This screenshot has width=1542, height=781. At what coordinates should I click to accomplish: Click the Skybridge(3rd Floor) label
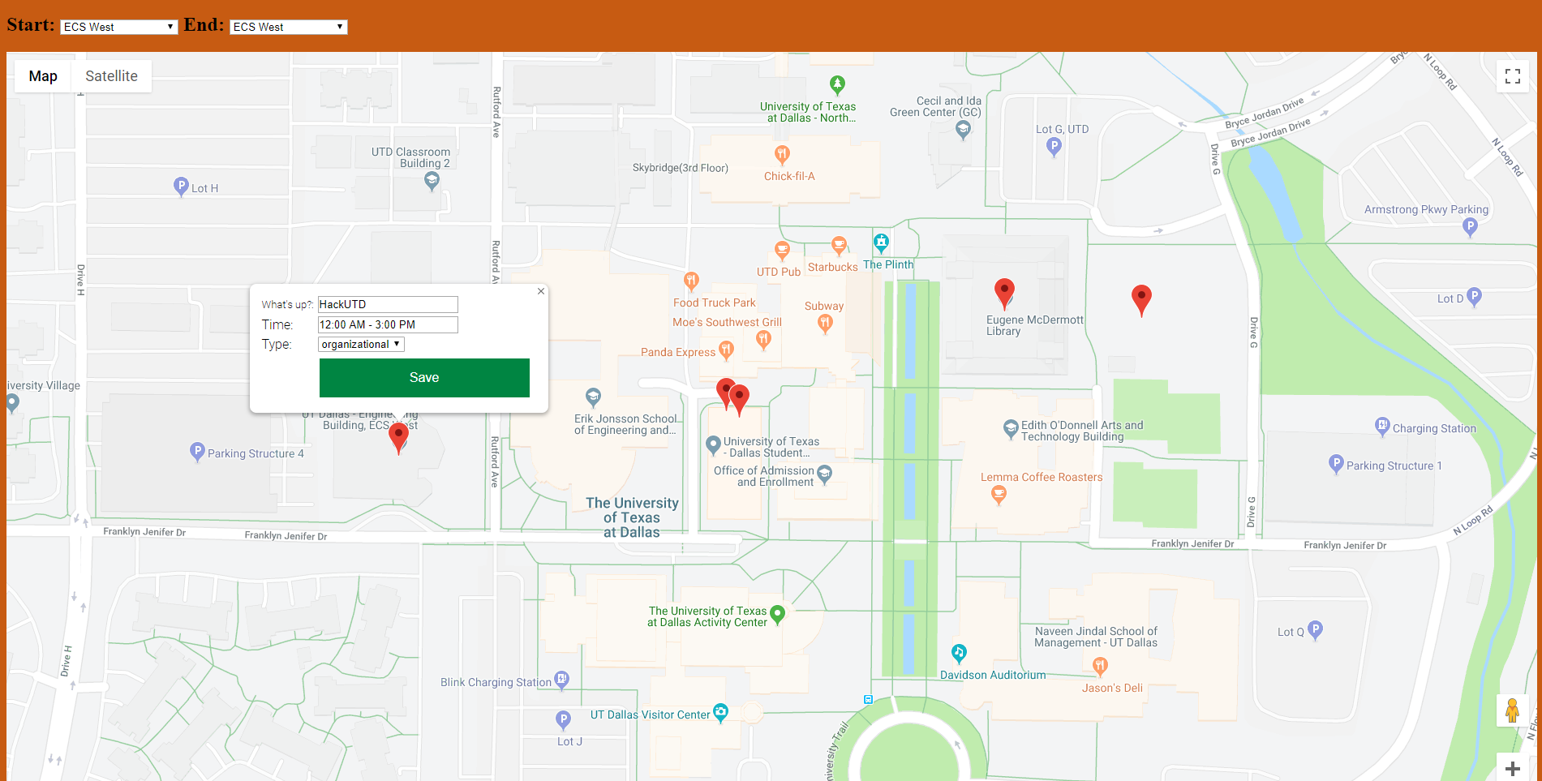(x=681, y=168)
